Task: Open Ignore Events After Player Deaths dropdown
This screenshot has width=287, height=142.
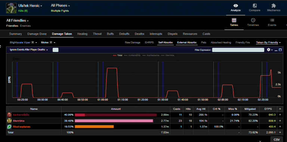Action: point(29,50)
